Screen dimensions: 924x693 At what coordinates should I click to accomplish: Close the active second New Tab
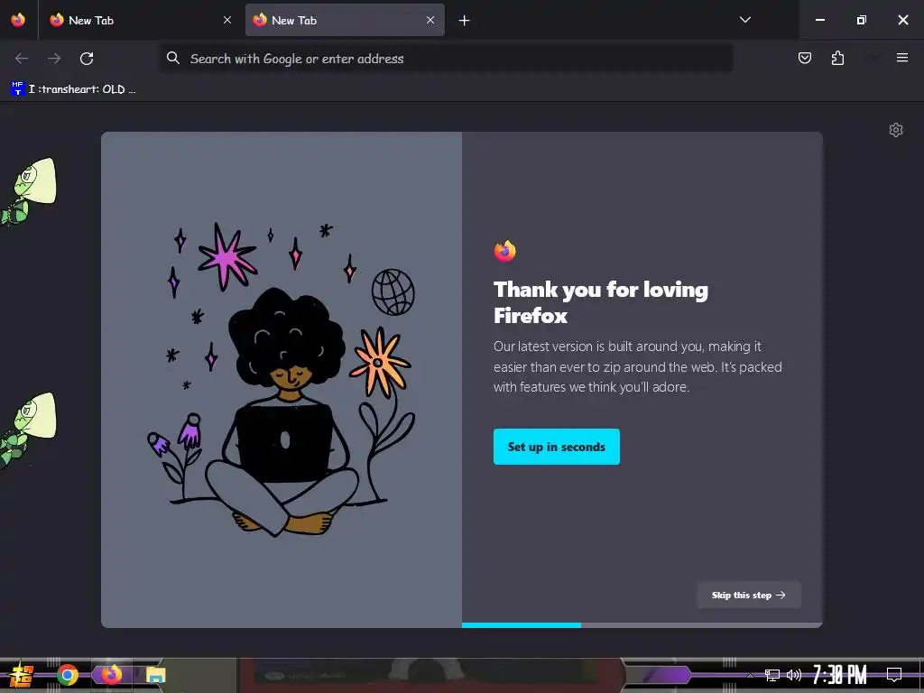click(430, 20)
